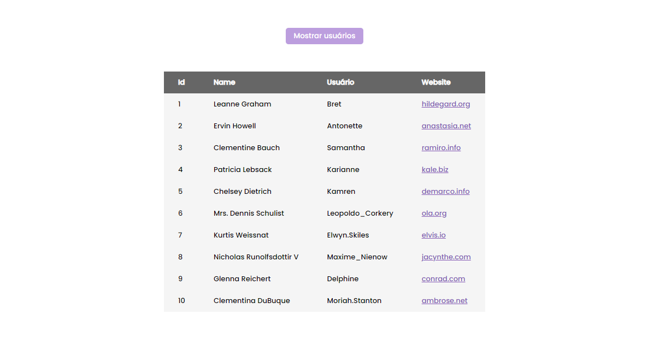Open the hildegard.org website link
The image size is (648, 338).
pyautogui.click(x=445, y=104)
